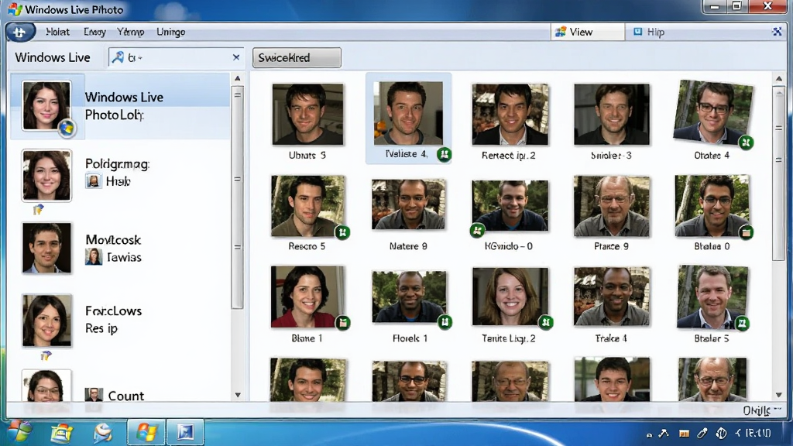Click the photo grid scroll-down arrow

click(x=779, y=395)
